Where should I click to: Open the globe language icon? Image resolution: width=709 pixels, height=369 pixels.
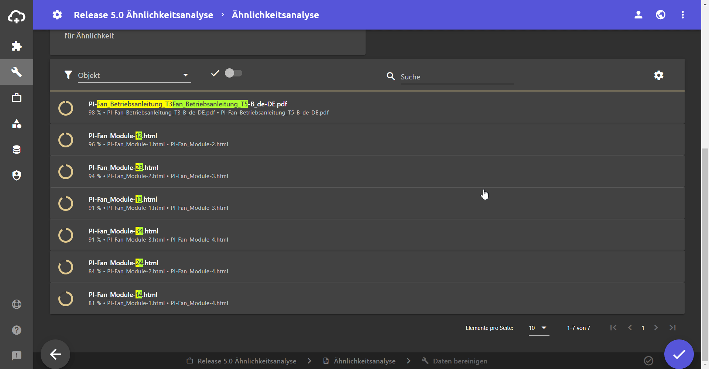tap(661, 15)
